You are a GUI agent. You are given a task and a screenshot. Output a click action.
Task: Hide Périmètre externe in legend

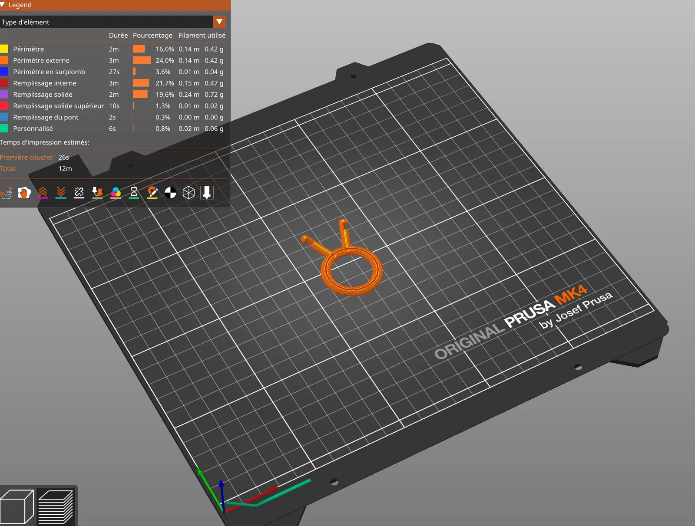click(112, 60)
